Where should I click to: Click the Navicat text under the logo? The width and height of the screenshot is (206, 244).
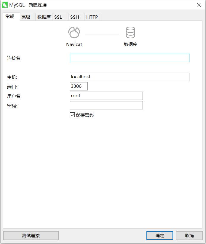pyautogui.click(x=74, y=44)
